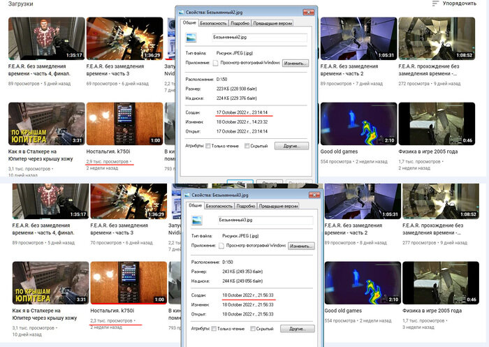
Task: Open Физика в игре title dated 2 недели назад
Action: point(428,152)
